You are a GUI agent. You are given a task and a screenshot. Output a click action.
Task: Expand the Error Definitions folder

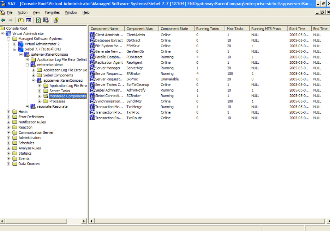pos(8,117)
